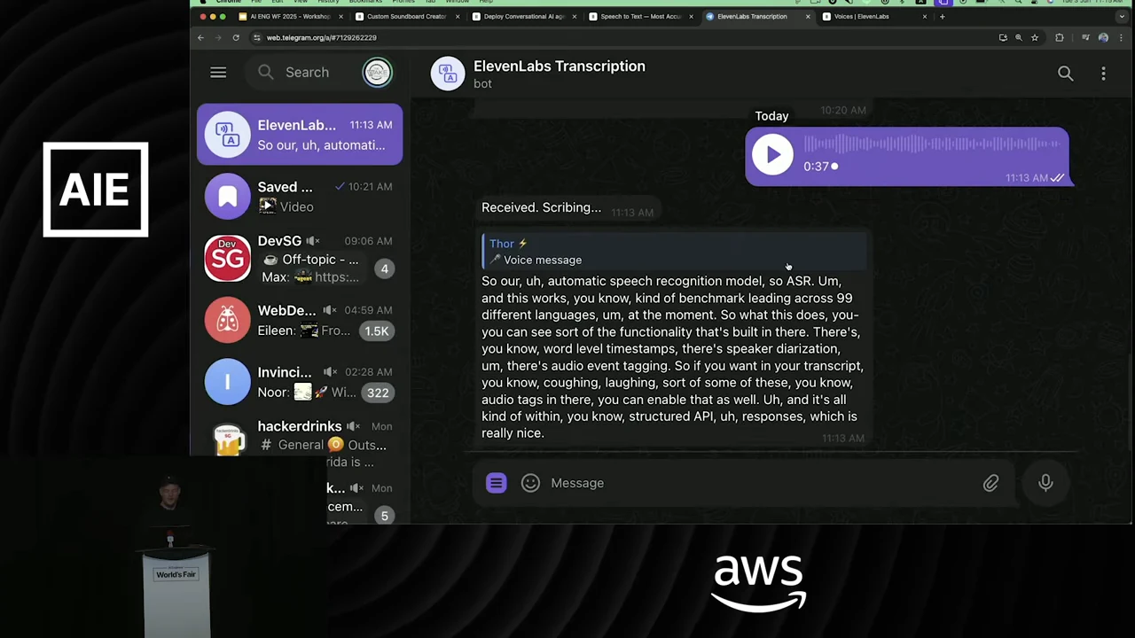Open the chat more-options three dots menu
Image resolution: width=1135 pixels, height=638 pixels.
pos(1103,74)
